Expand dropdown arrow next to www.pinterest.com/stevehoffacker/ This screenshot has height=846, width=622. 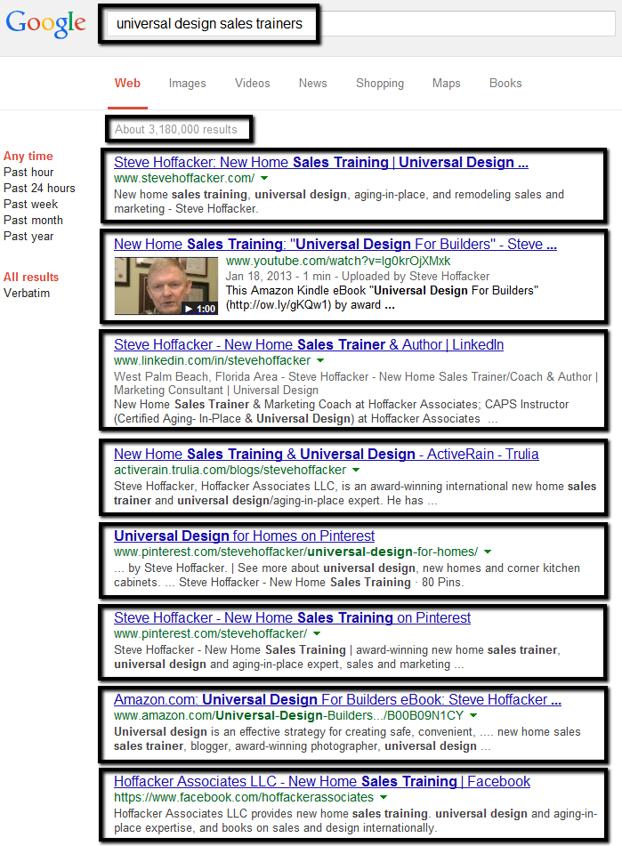[x=317, y=633]
